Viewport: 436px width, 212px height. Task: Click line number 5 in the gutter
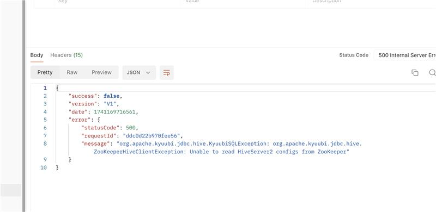click(45, 120)
